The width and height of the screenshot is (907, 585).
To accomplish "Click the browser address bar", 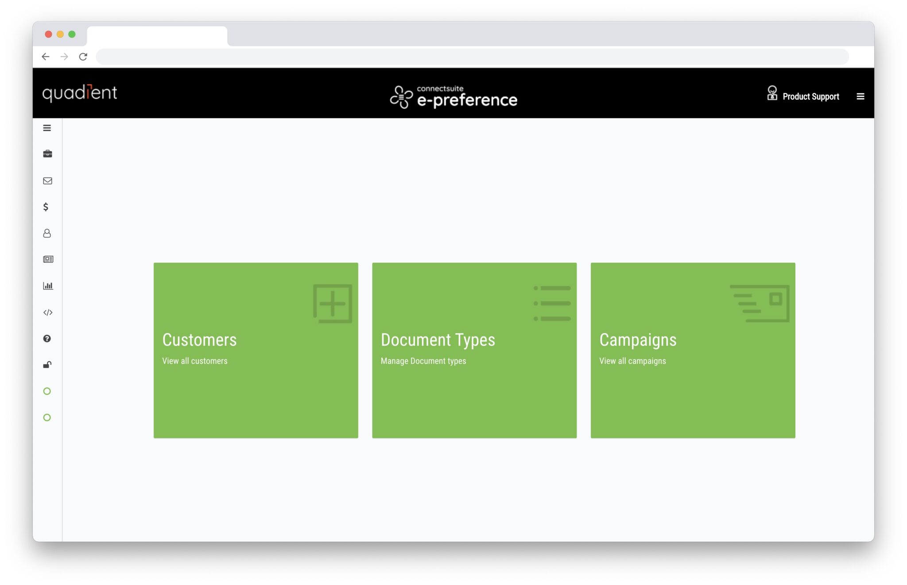I will [x=443, y=57].
